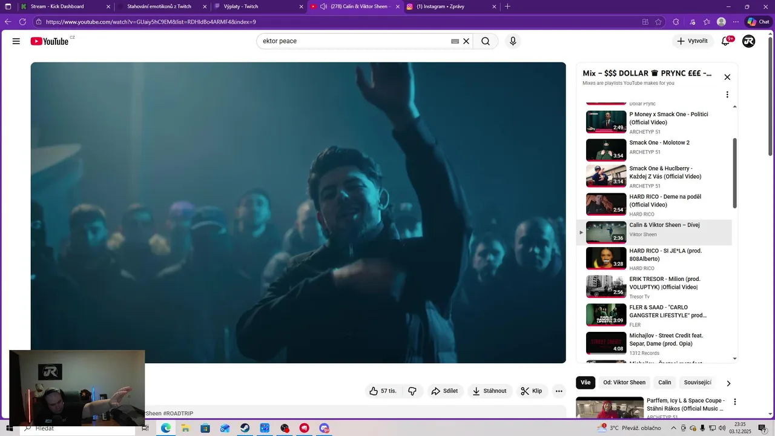775x436 pixels.
Task: Open a new browser tab
Action: (507, 7)
